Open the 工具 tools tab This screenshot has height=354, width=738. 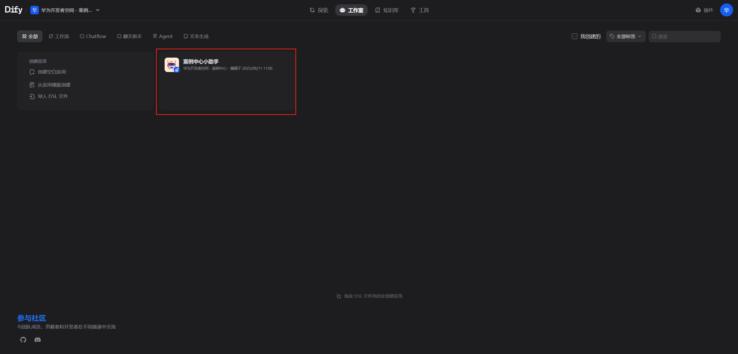420,10
